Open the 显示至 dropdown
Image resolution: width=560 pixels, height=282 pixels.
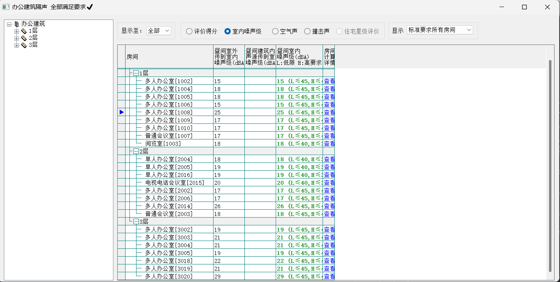tap(159, 30)
